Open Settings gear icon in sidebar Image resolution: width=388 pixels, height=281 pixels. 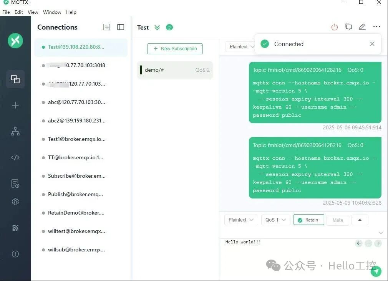(x=15, y=202)
